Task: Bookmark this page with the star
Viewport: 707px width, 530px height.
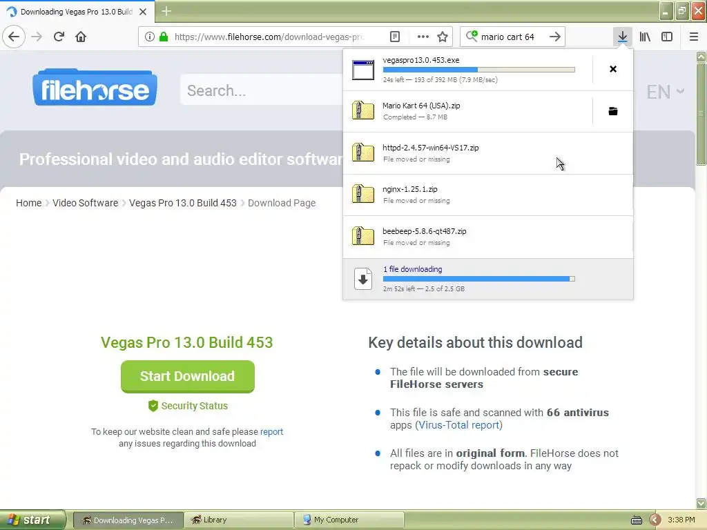Action: [x=443, y=37]
